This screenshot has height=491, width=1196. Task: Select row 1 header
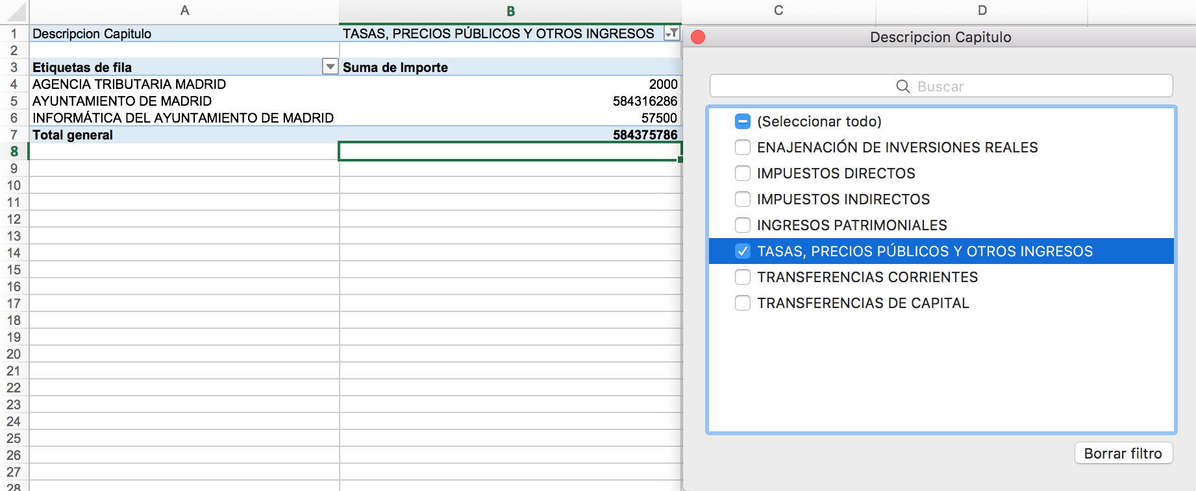pyautogui.click(x=14, y=34)
